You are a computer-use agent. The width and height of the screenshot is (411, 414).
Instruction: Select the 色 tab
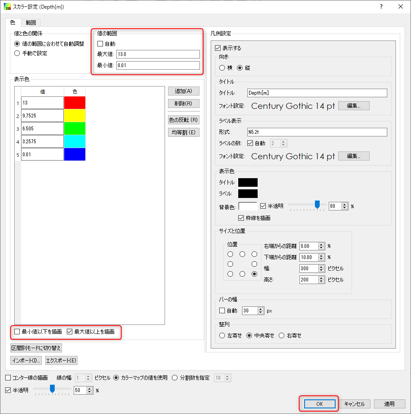point(12,22)
